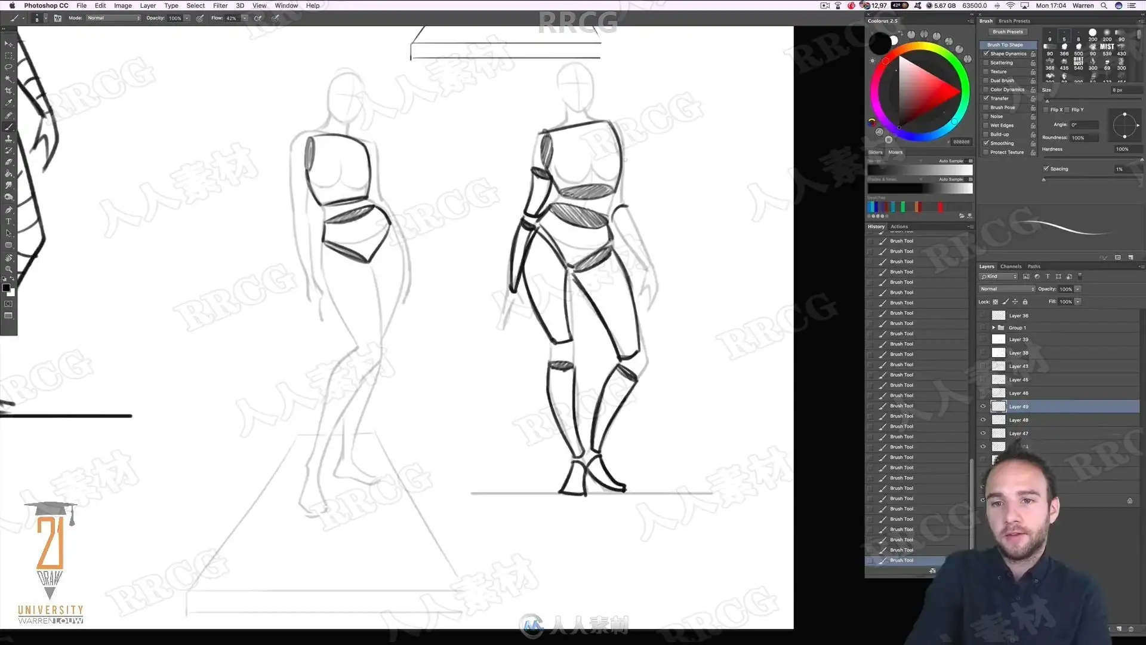
Task: Select the Horizontal Type tool
Action: coord(8,222)
